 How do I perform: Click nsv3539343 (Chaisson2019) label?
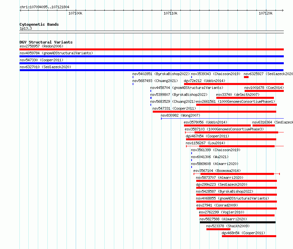pyautogui.click(x=216, y=74)
